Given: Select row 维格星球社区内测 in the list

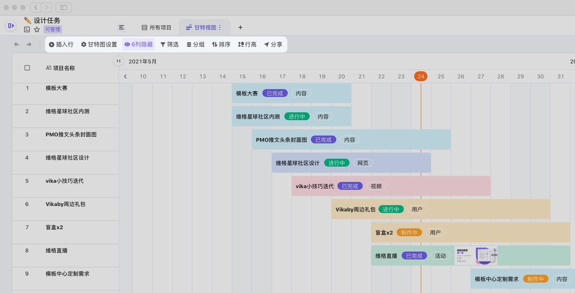Looking at the screenshot, I should pyautogui.click(x=66, y=116).
